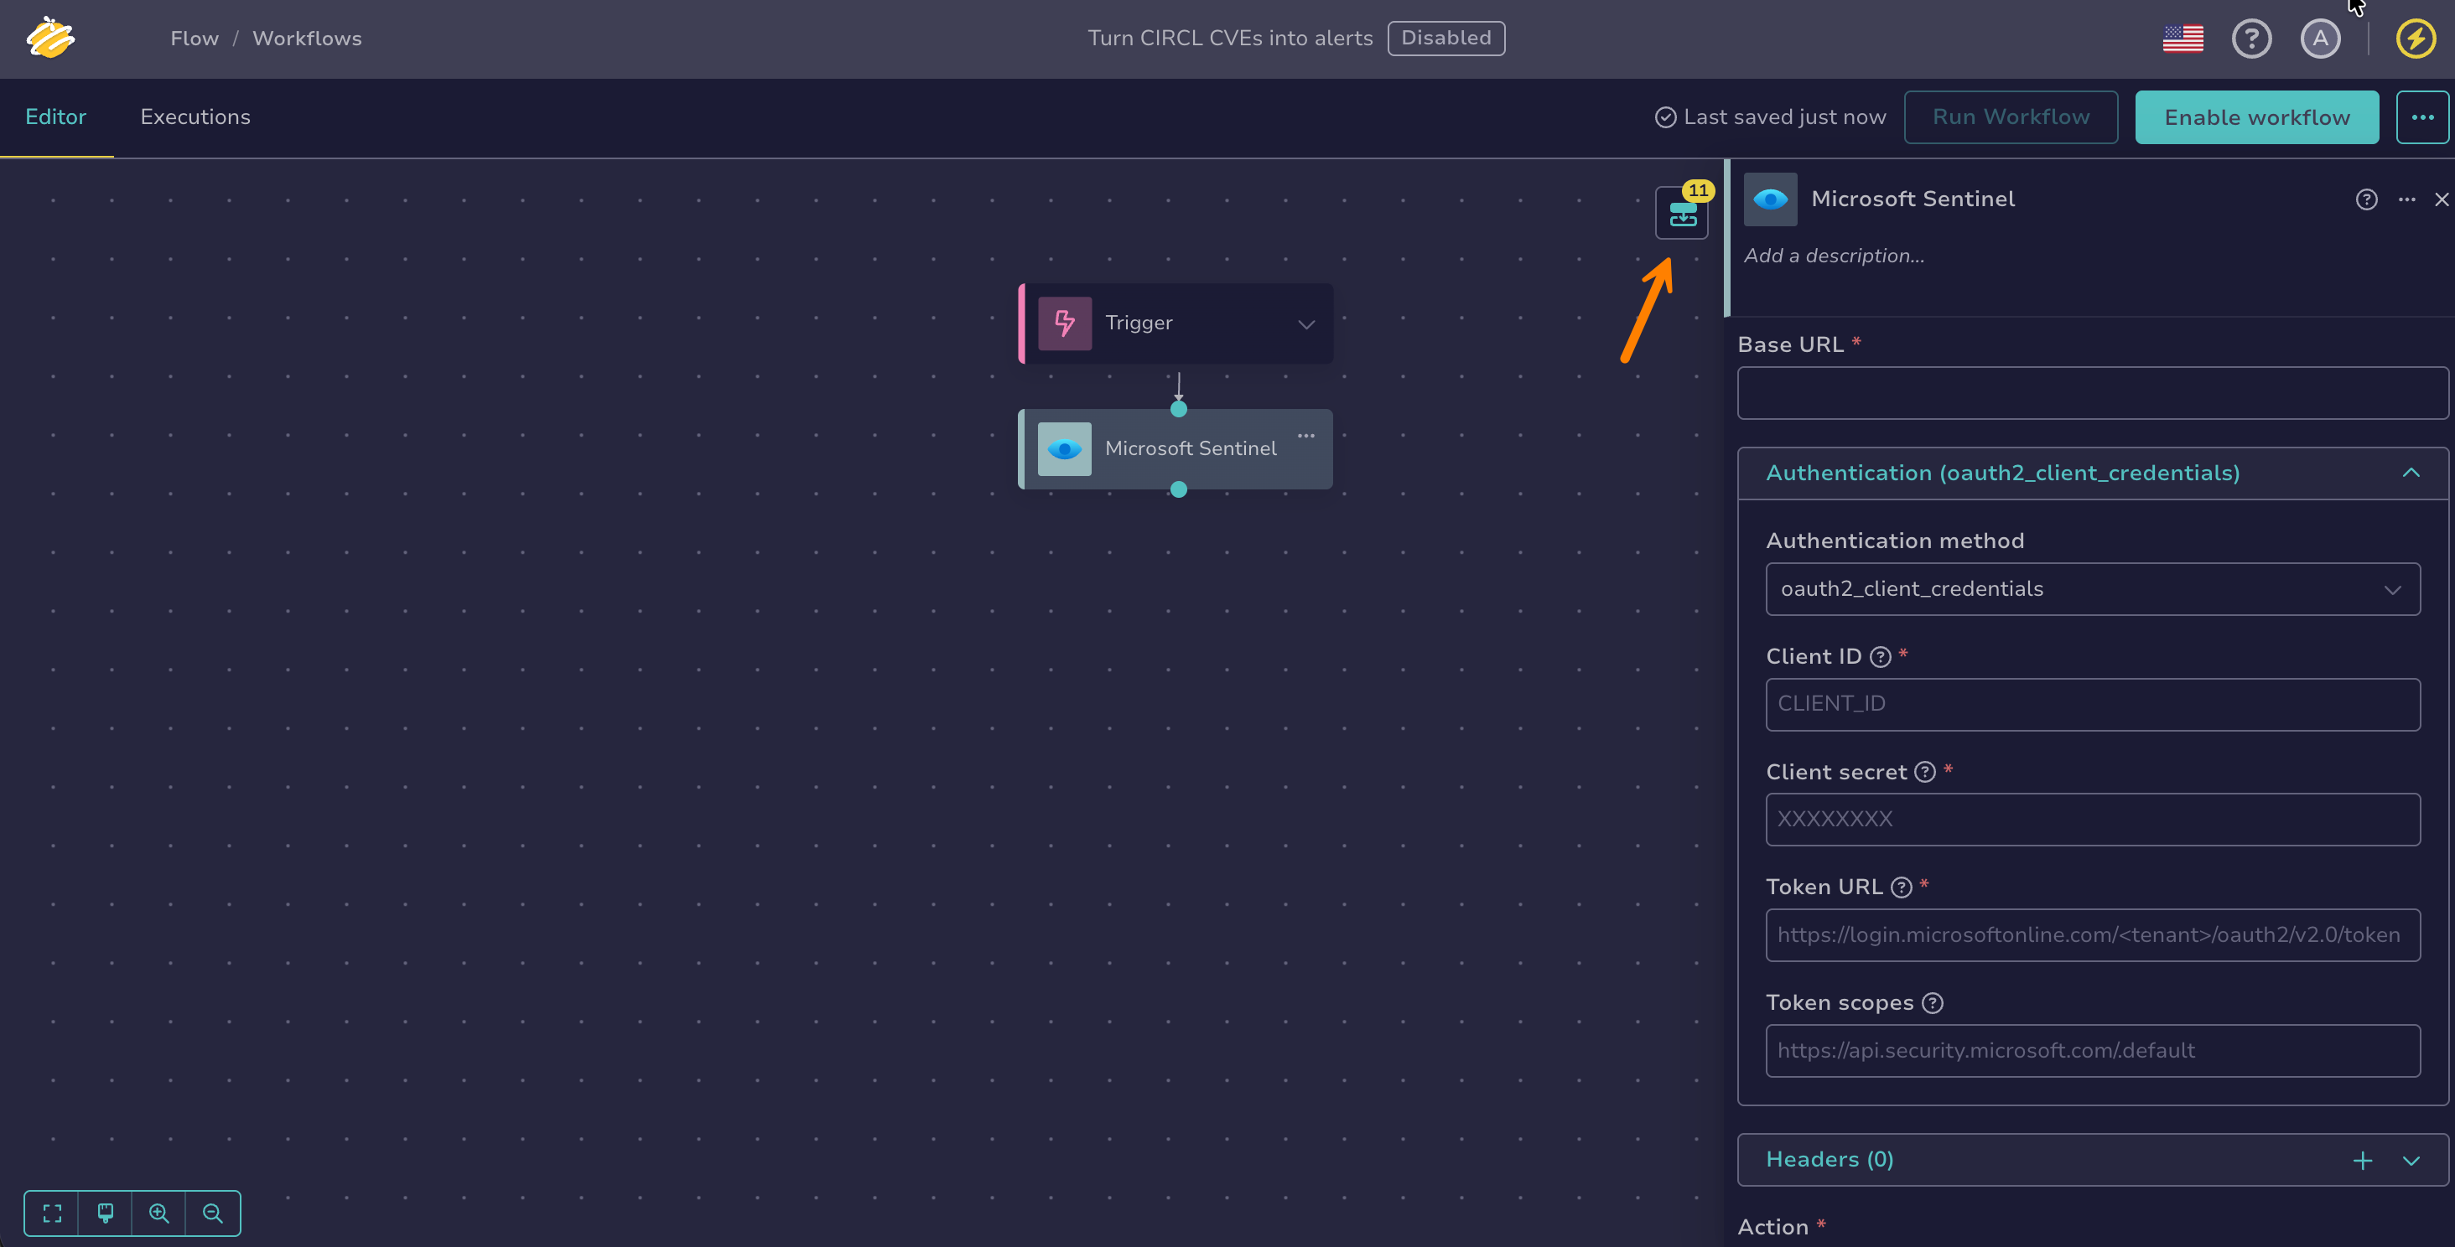2455x1247 pixels.
Task: Open the user account avatar A
Action: click(x=2321, y=38)
